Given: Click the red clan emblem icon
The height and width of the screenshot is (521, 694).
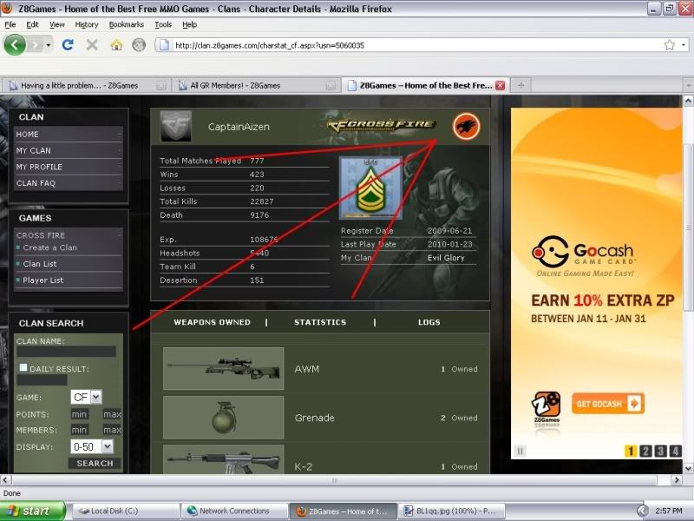Looking at the screenshot, I should coord(466,128).
